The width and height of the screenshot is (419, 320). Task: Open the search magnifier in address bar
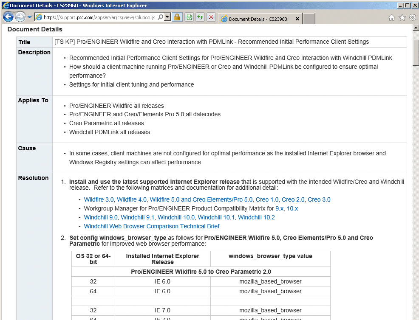(161, 18)
